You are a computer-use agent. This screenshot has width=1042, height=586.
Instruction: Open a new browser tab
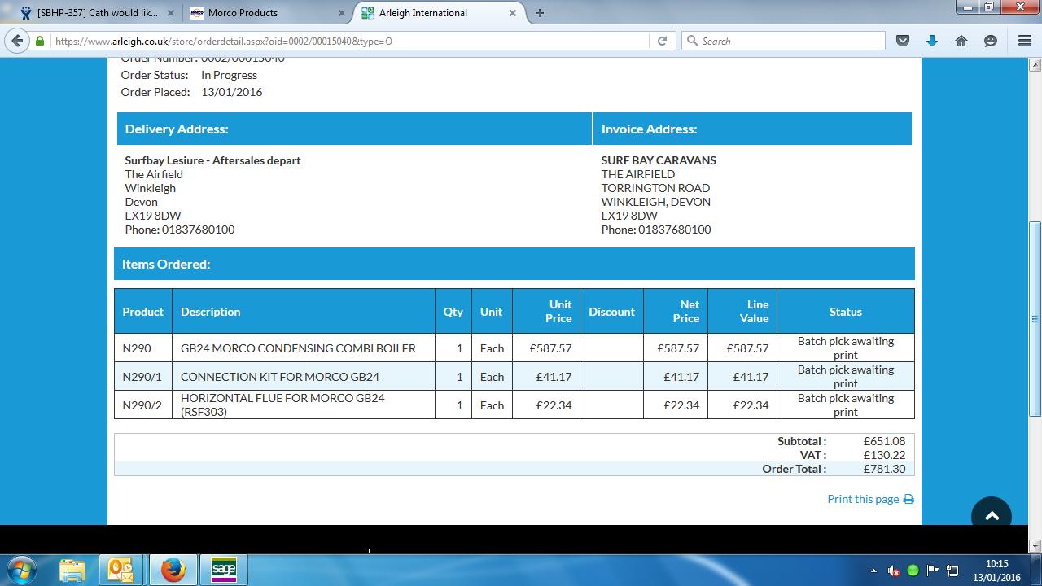tap(540, 13)
